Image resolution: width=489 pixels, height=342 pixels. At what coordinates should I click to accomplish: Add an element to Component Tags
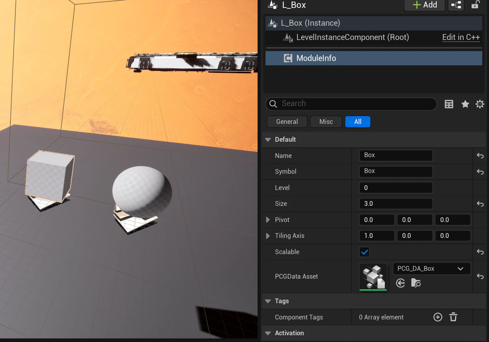click(x=438, y=317)
